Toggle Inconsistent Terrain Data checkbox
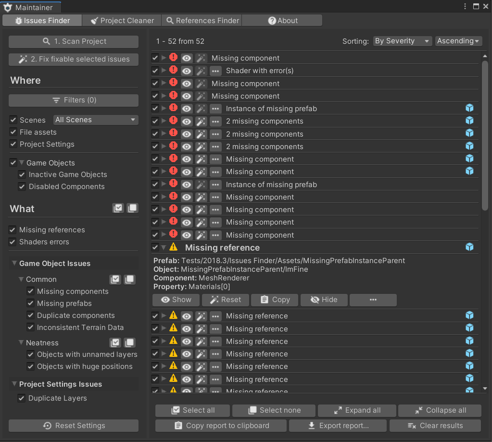 coord(30,327)
